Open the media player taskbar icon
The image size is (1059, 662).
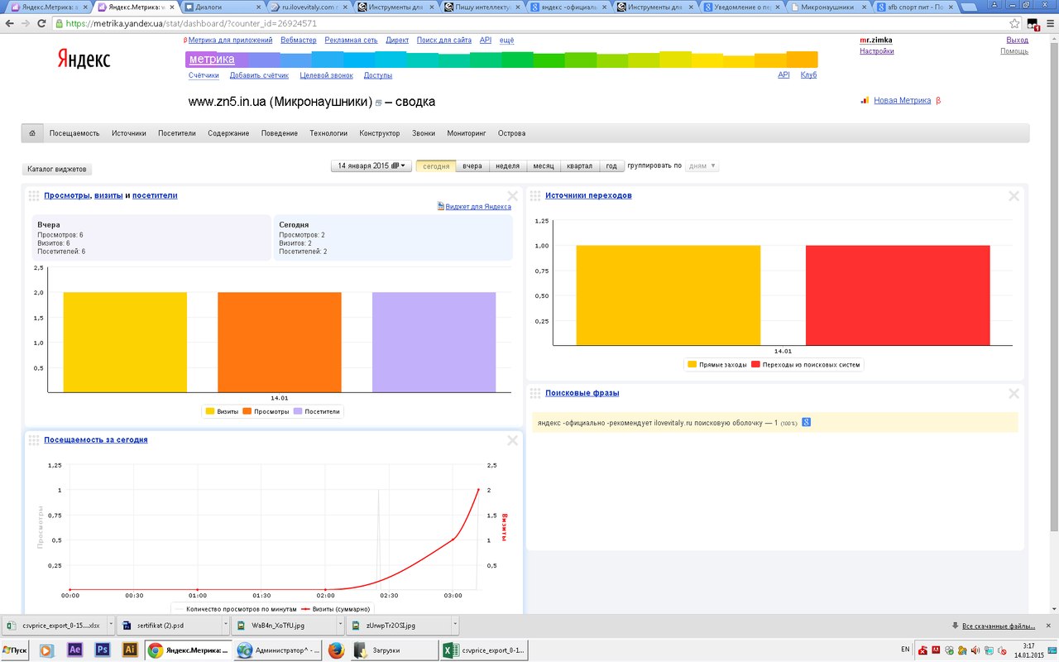pos(46,650)
